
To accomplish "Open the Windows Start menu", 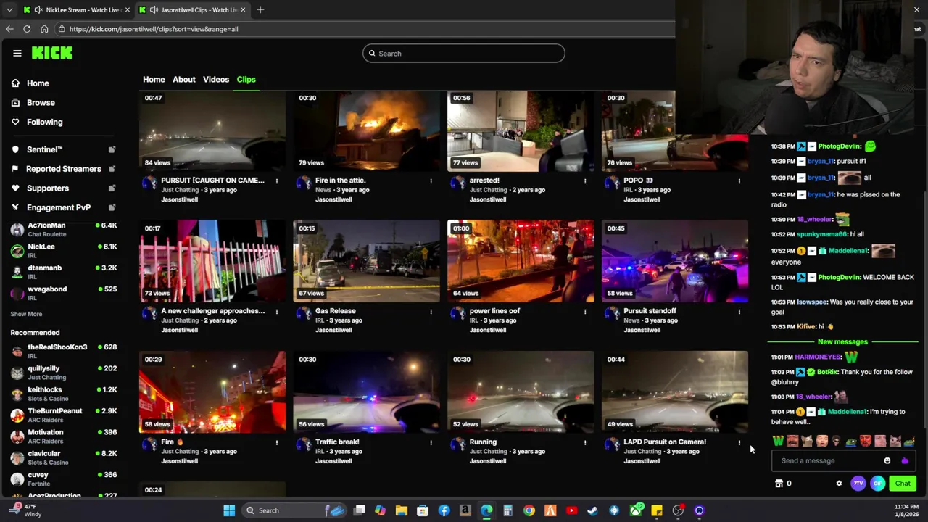I will click(229, 510).
